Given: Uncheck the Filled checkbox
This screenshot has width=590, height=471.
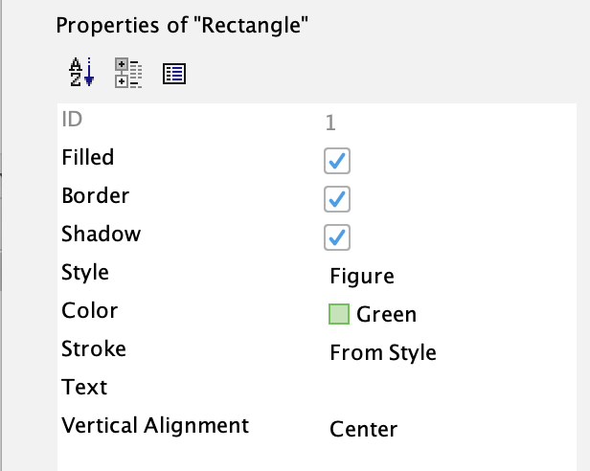Looking at the screenshot, I should coord(337,161).
